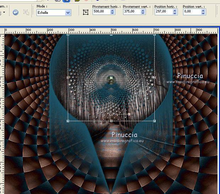Decrease Position horiz. with down spinner arrow

[x=175, y=14]
